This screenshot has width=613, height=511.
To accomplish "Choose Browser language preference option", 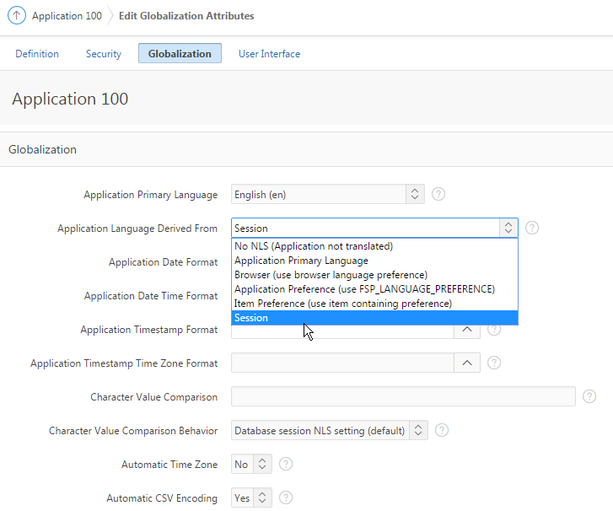I will [x=331, y=275].
